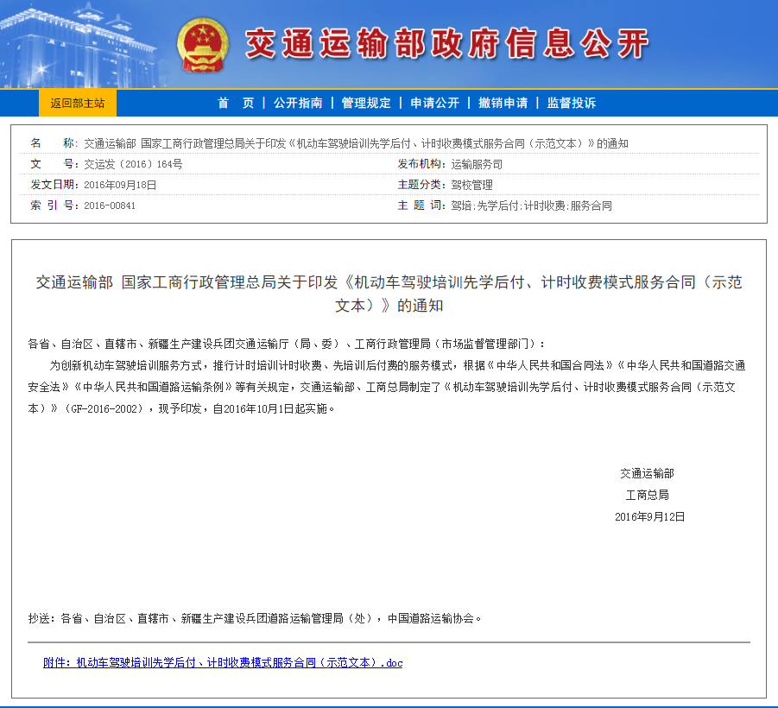Open the 首页 menu item
Screen dimensions: 778x708
pos(236,103)
